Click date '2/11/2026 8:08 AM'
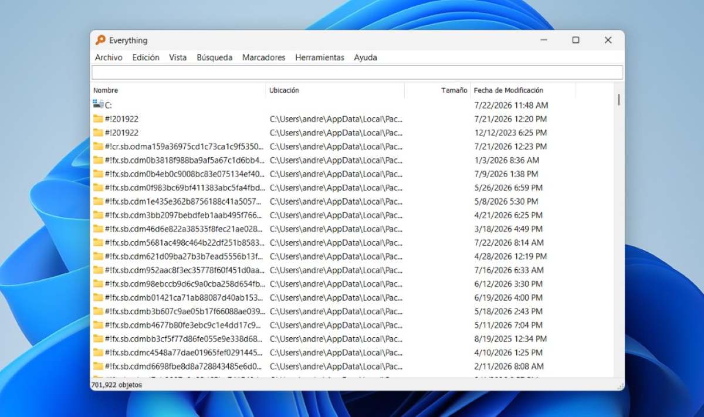 (x=509, y=366)
